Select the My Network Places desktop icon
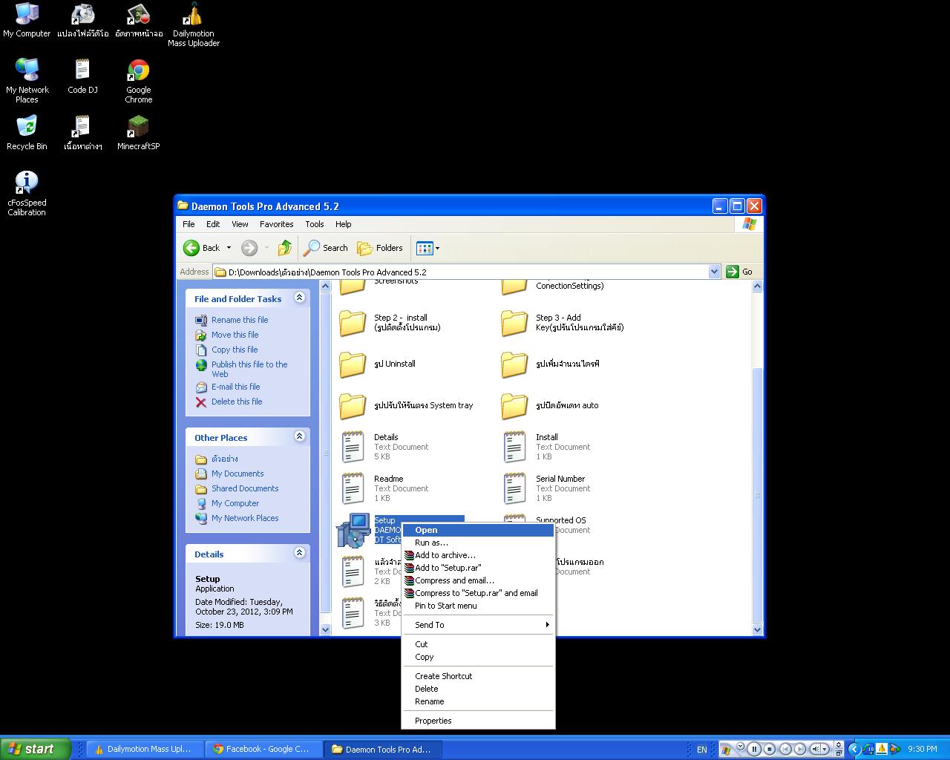 [x=27, y=81]
